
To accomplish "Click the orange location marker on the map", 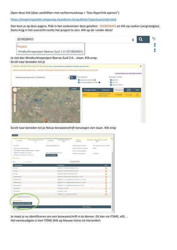I will pyautogui.click(x=46, y=121).
